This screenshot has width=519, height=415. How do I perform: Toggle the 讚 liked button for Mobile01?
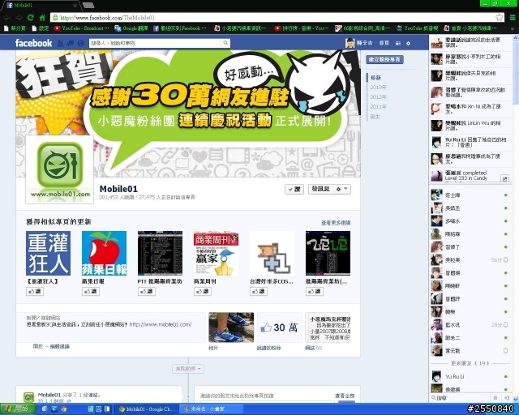tap(294, 190)
